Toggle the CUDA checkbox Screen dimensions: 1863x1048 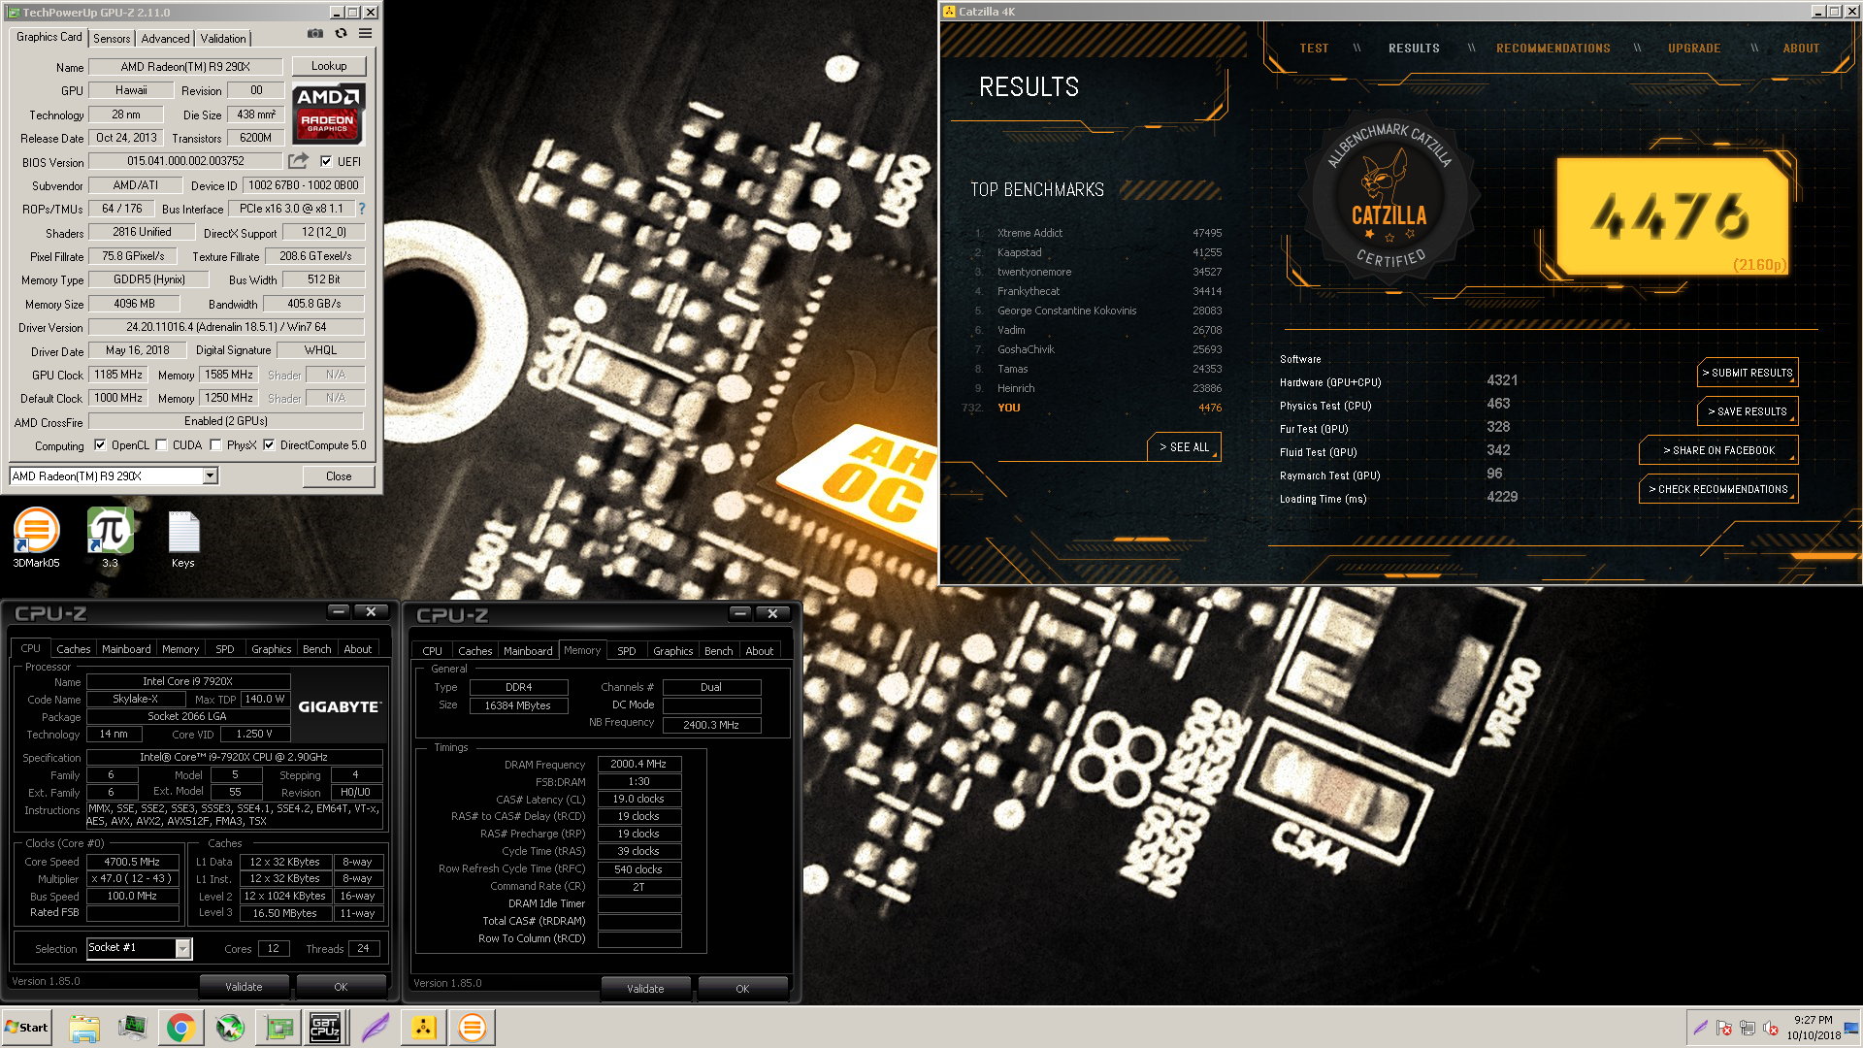(162, 445)
